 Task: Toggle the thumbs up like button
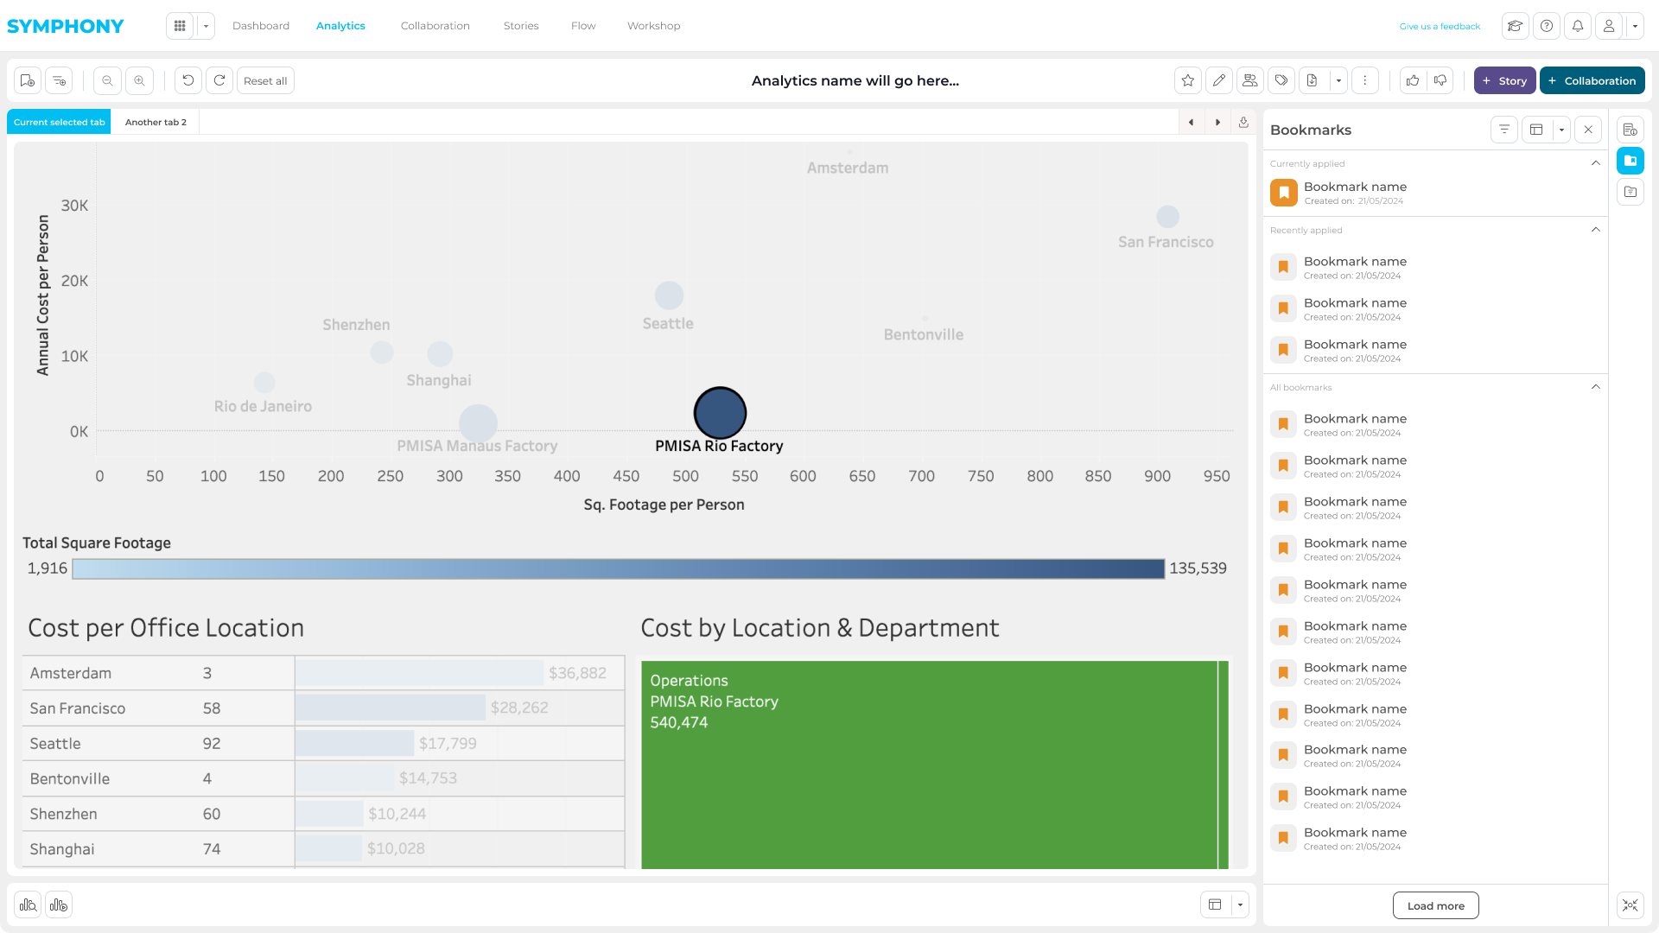tap(1413, 80)
